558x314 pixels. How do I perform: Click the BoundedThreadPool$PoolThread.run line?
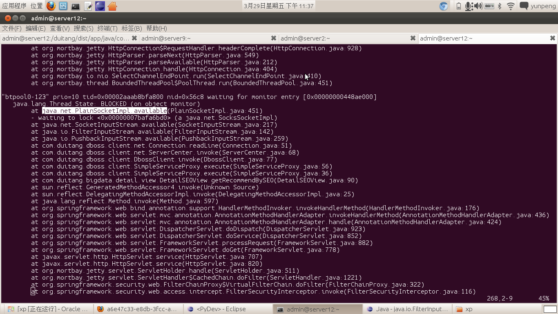tap(182, 83)
